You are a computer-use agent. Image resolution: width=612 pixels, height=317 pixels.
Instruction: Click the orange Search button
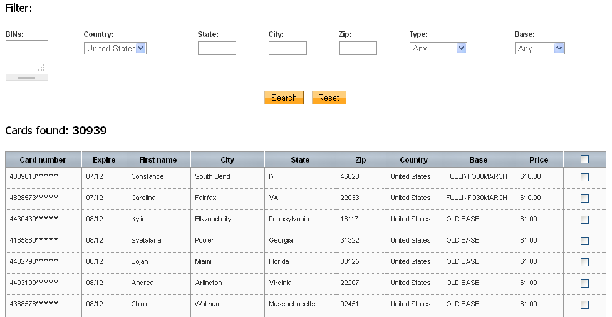coord(284,98)
